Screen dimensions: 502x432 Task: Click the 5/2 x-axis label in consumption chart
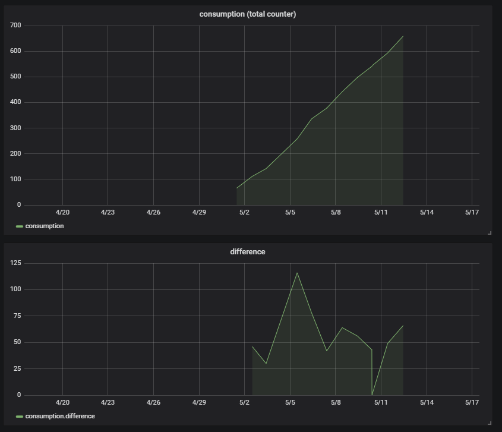pos(244,212)
